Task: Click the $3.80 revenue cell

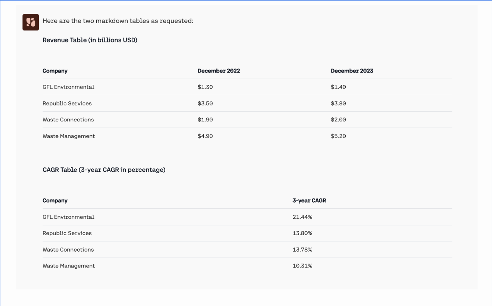Action: pyautogui.click(x=338, y=104)
